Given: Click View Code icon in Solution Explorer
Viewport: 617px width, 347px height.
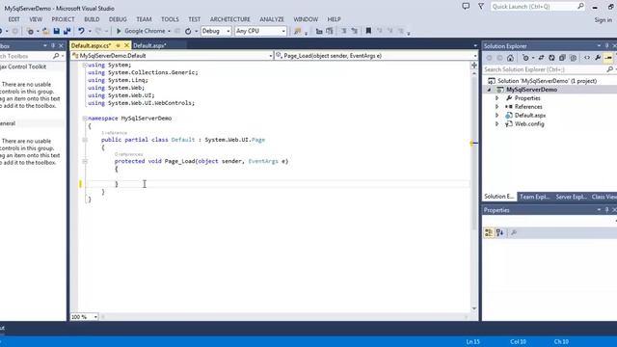Looking at the screenshot, I should 587,58.
